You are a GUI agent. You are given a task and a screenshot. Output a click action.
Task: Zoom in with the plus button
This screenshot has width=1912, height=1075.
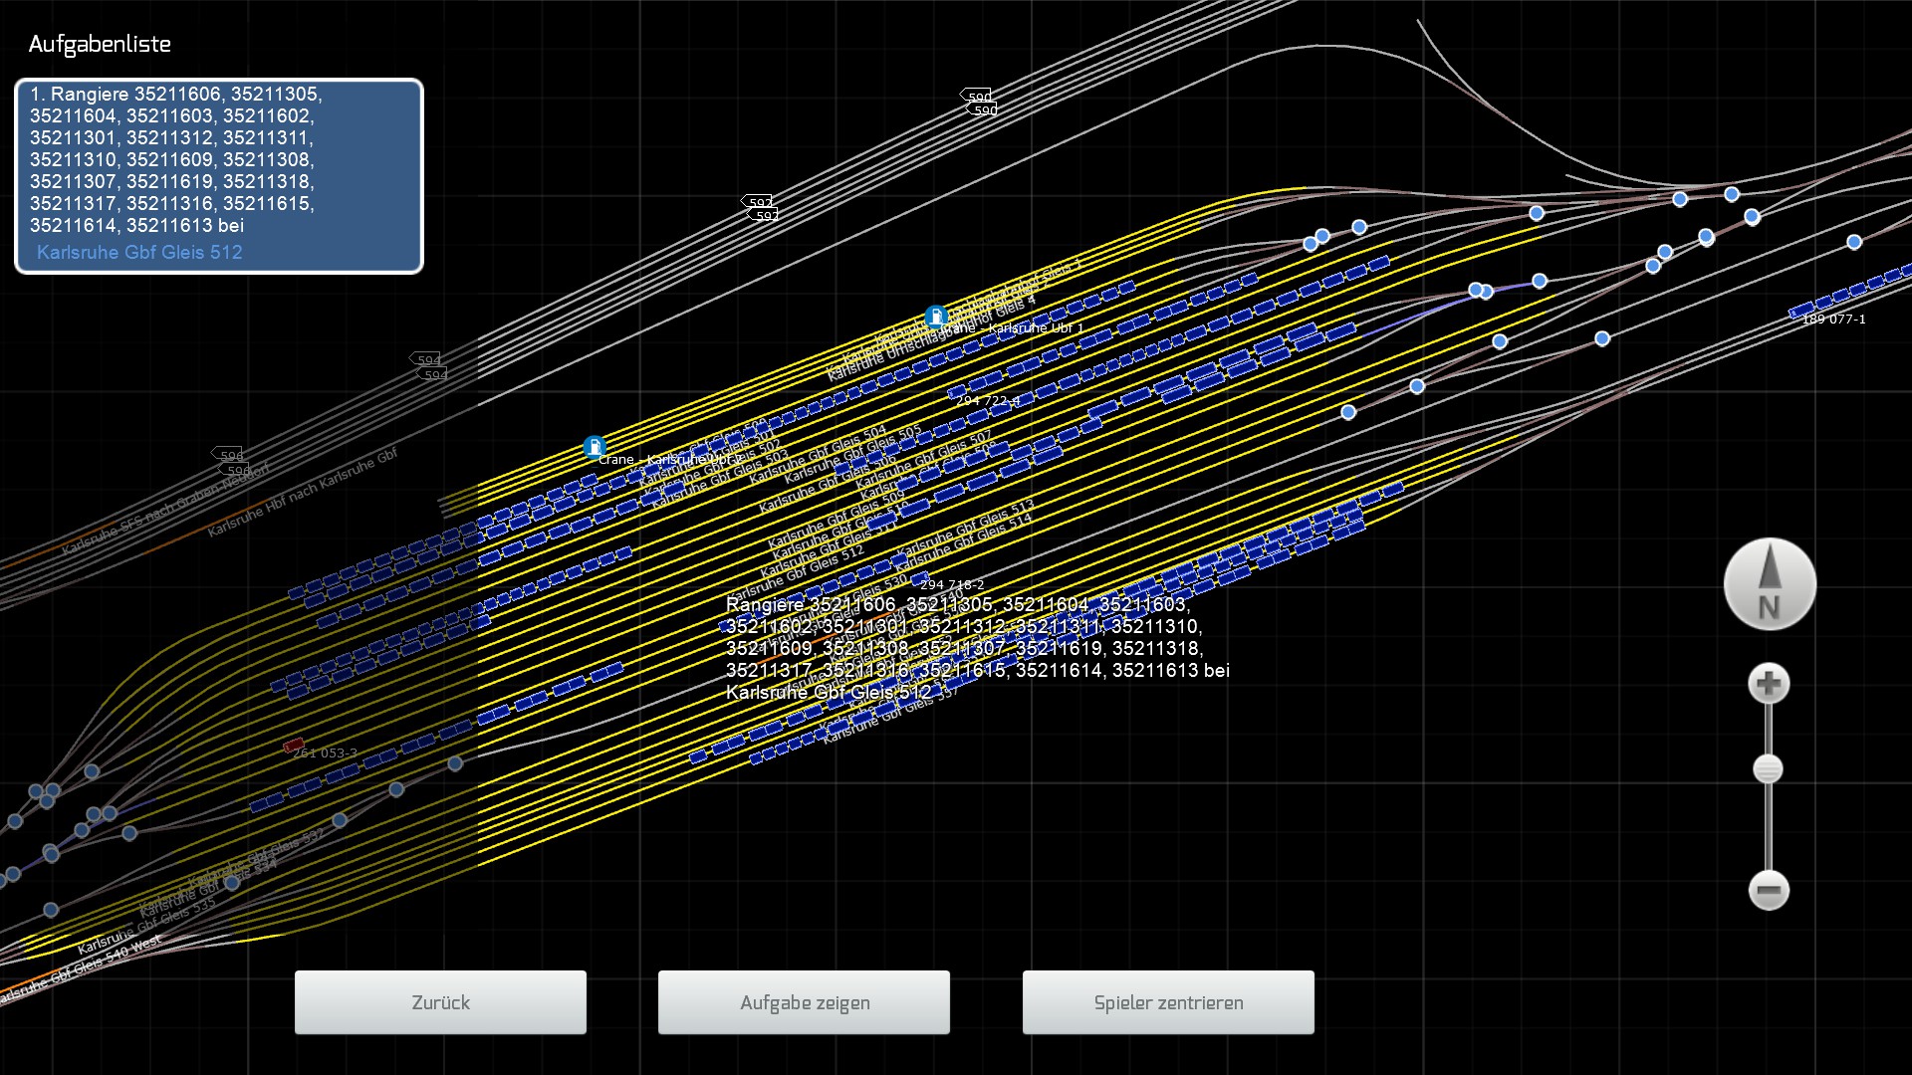1769,684
